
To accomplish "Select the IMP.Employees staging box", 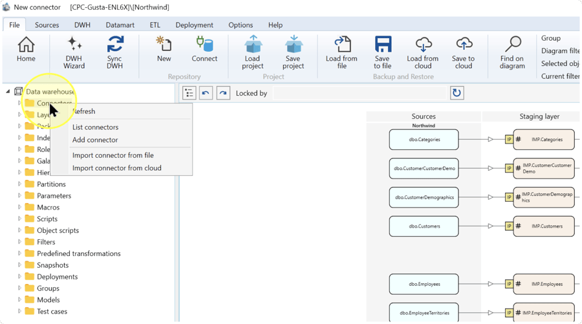I will tap(544, 284).
